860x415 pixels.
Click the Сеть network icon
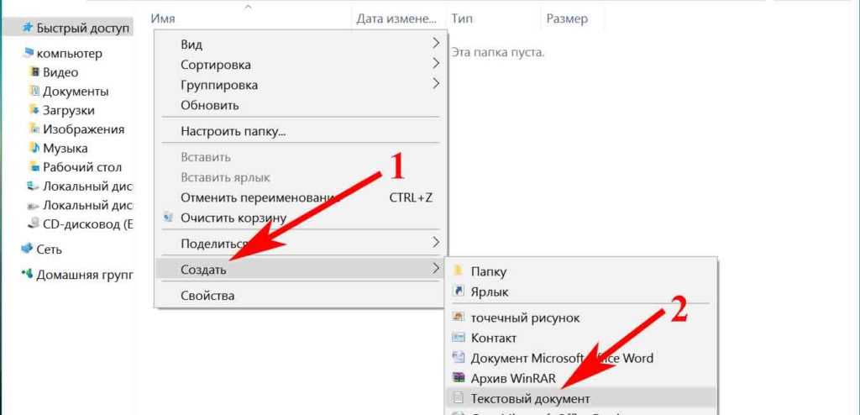pos(27,250)
